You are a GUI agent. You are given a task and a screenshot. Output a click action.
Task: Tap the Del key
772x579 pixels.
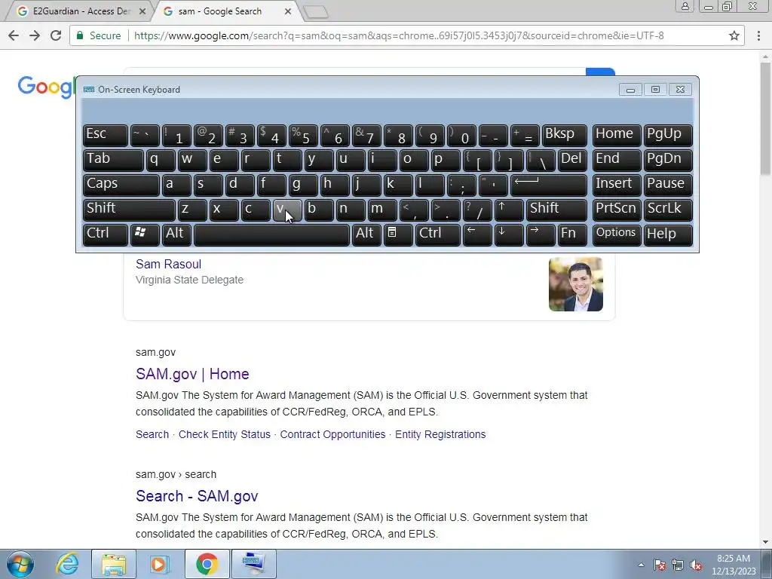point(572,160)
